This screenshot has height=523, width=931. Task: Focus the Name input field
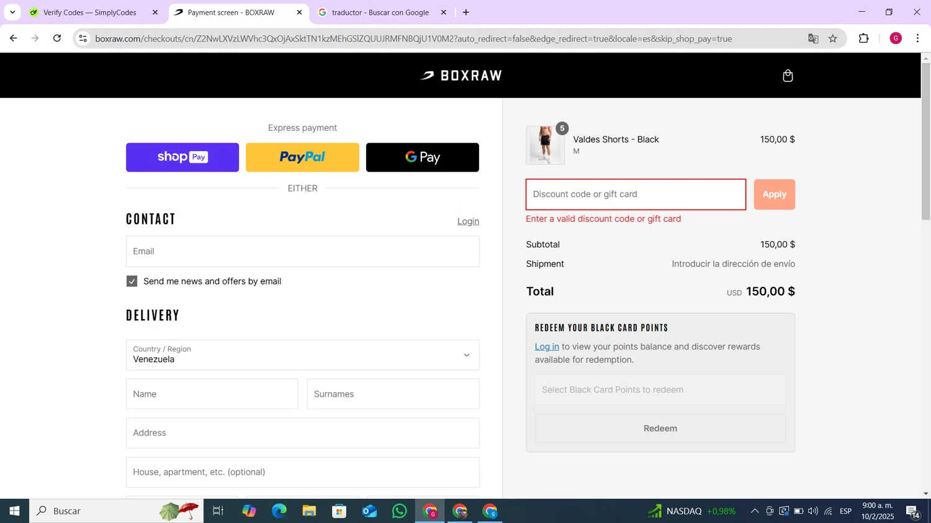click(212, 394)
